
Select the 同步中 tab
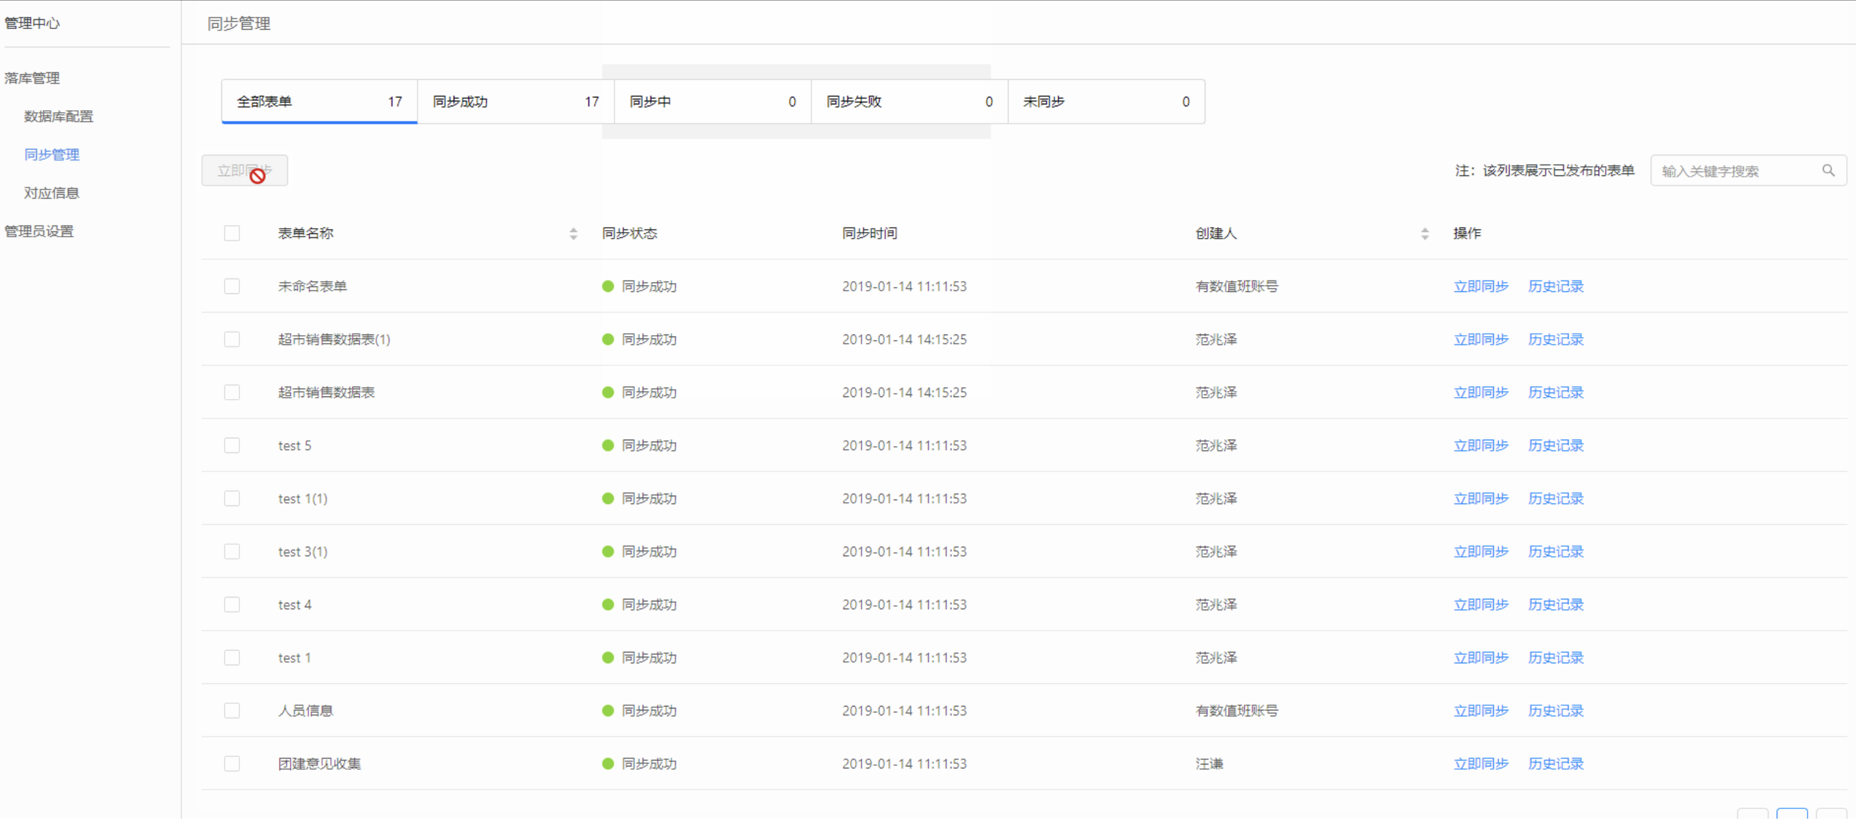pos(712,101)
